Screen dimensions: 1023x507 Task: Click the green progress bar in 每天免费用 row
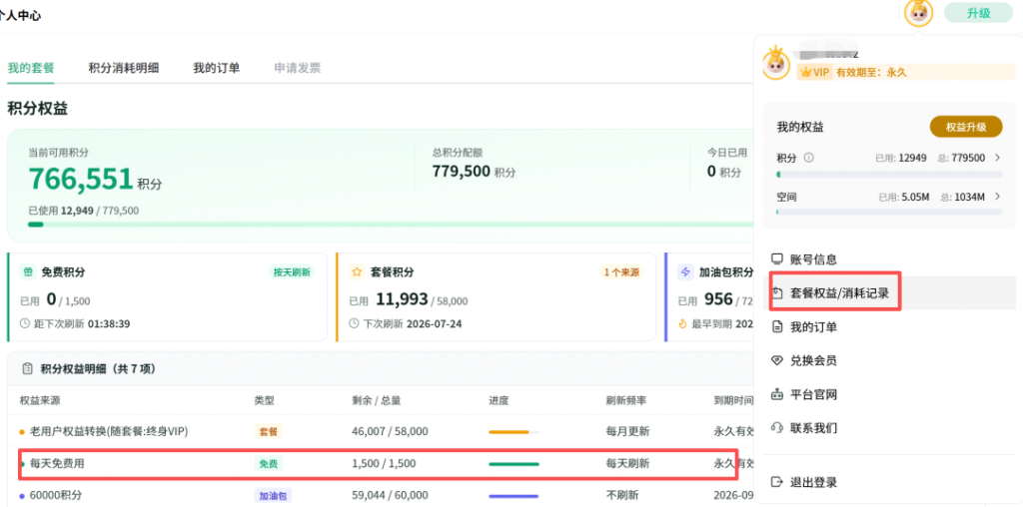pyautogui.click(x=514, y=464)
